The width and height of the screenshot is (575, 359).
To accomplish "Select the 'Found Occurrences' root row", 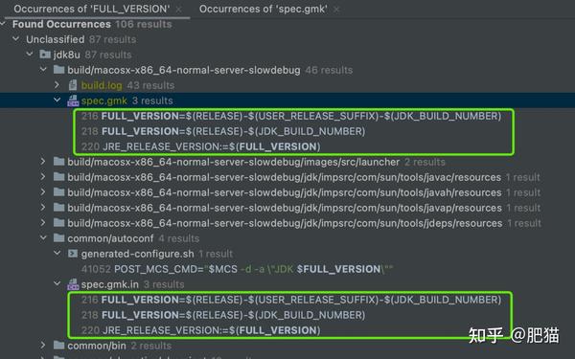I will [287, 24].
